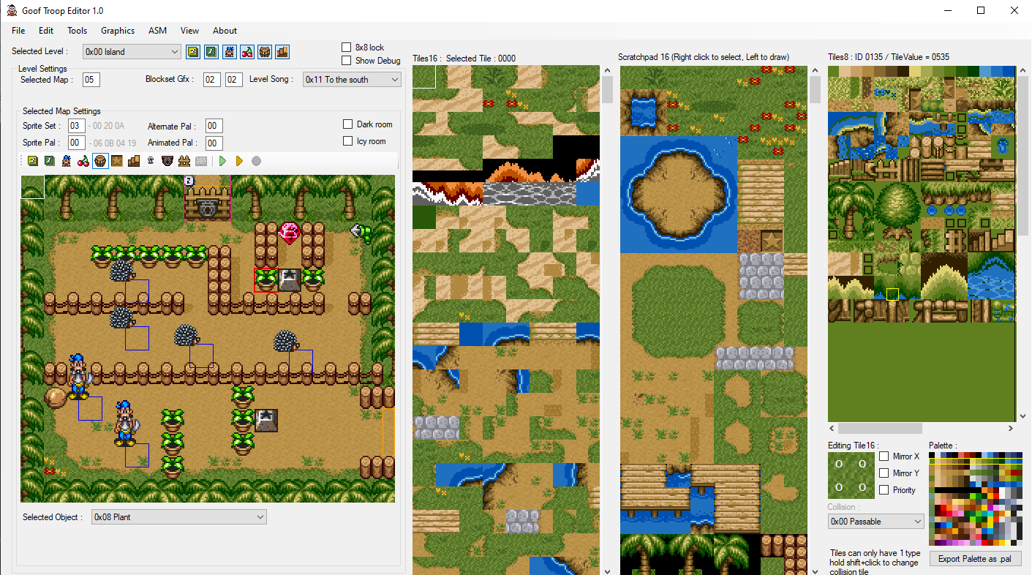
Task: Check the Mirror X option
Action: [x=884, y=456]
